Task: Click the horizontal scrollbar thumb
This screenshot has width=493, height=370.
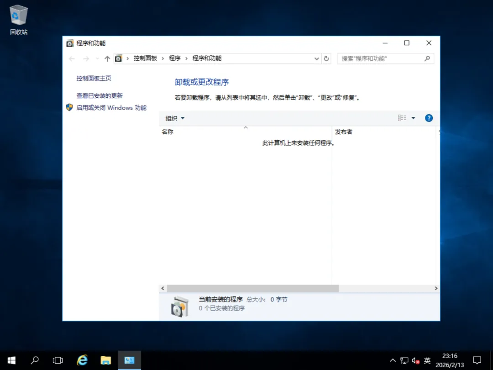Action: 253,288
